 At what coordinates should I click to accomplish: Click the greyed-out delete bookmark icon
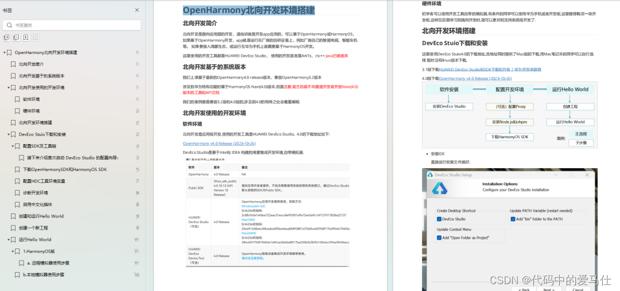click(x=35, y=37)
